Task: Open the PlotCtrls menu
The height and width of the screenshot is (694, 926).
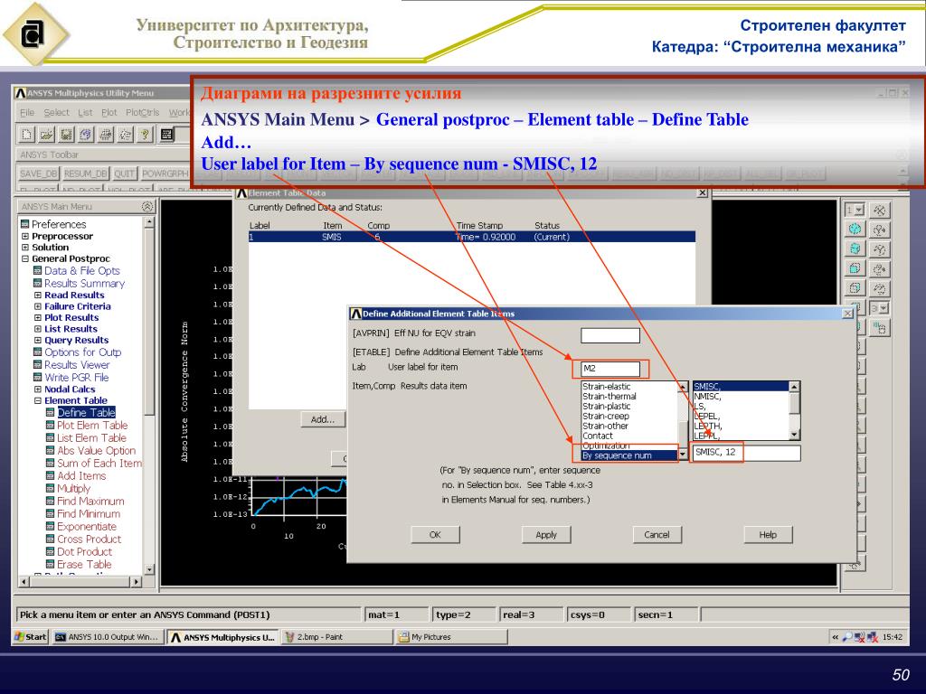Action: point(142,112)
